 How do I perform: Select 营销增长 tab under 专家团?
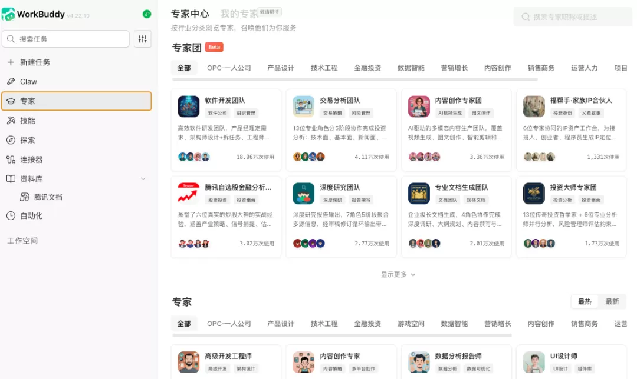(x=455, y=68)
